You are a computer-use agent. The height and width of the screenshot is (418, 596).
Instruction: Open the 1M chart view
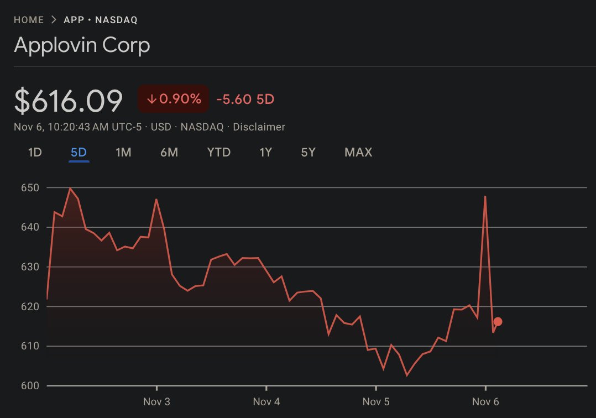pos(123,152)
